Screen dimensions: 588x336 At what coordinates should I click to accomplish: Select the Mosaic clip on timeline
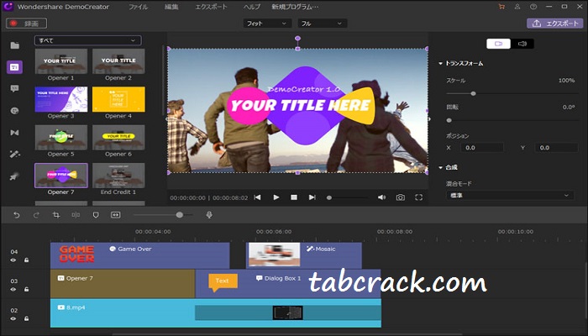(x=304, y=255)
